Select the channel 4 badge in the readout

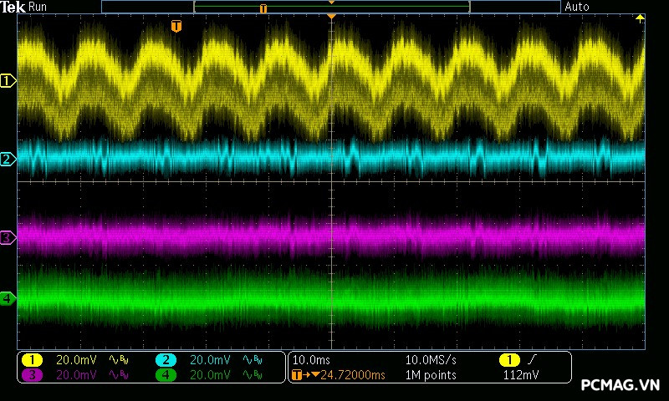tap(166, 375)
